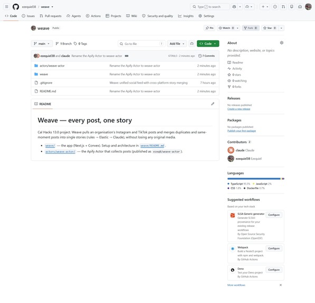The image size is (315, 303).
Task: View 0 forks link
Action: (x=234, y=87)
